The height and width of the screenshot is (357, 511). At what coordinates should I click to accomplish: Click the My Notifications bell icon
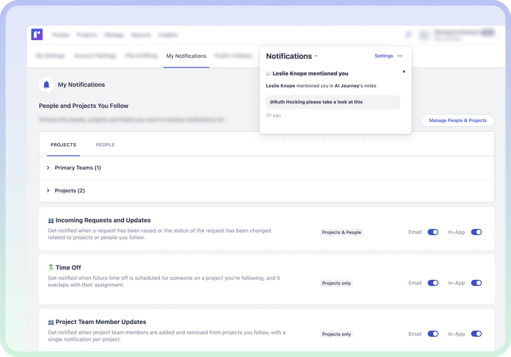pos(46,85)
